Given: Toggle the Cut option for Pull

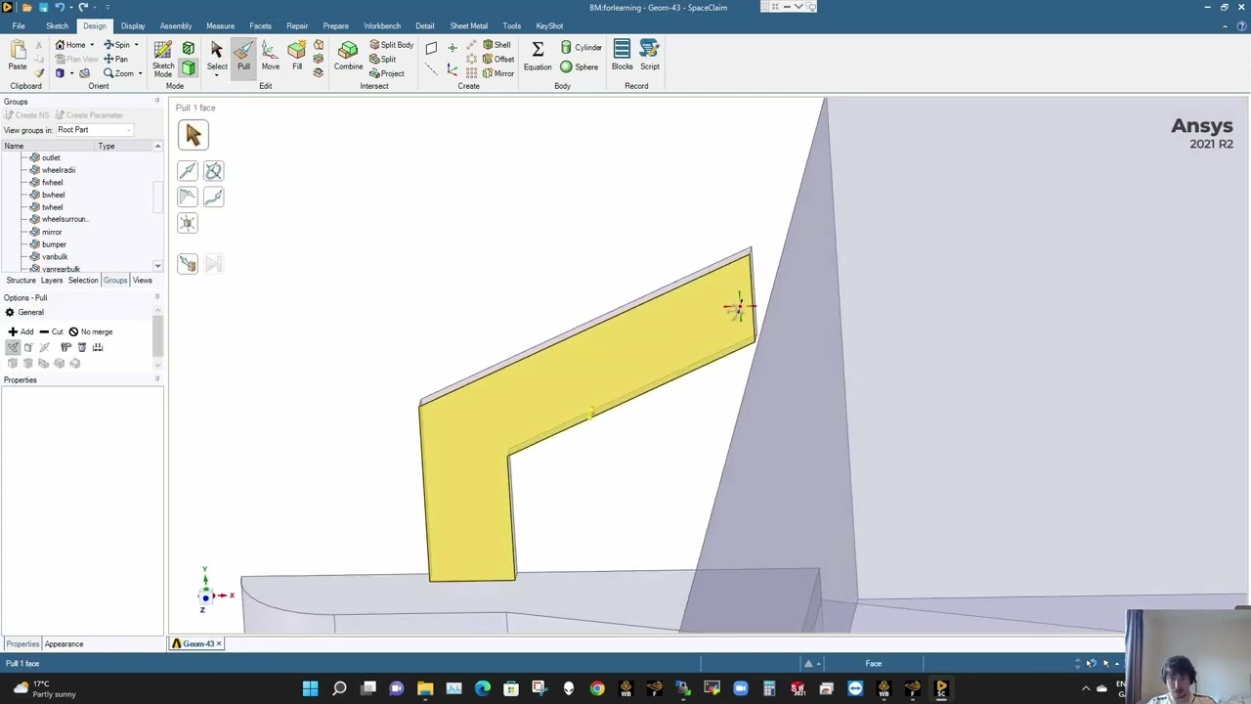Looking at the screenshot, I should [x=51, y=331].
